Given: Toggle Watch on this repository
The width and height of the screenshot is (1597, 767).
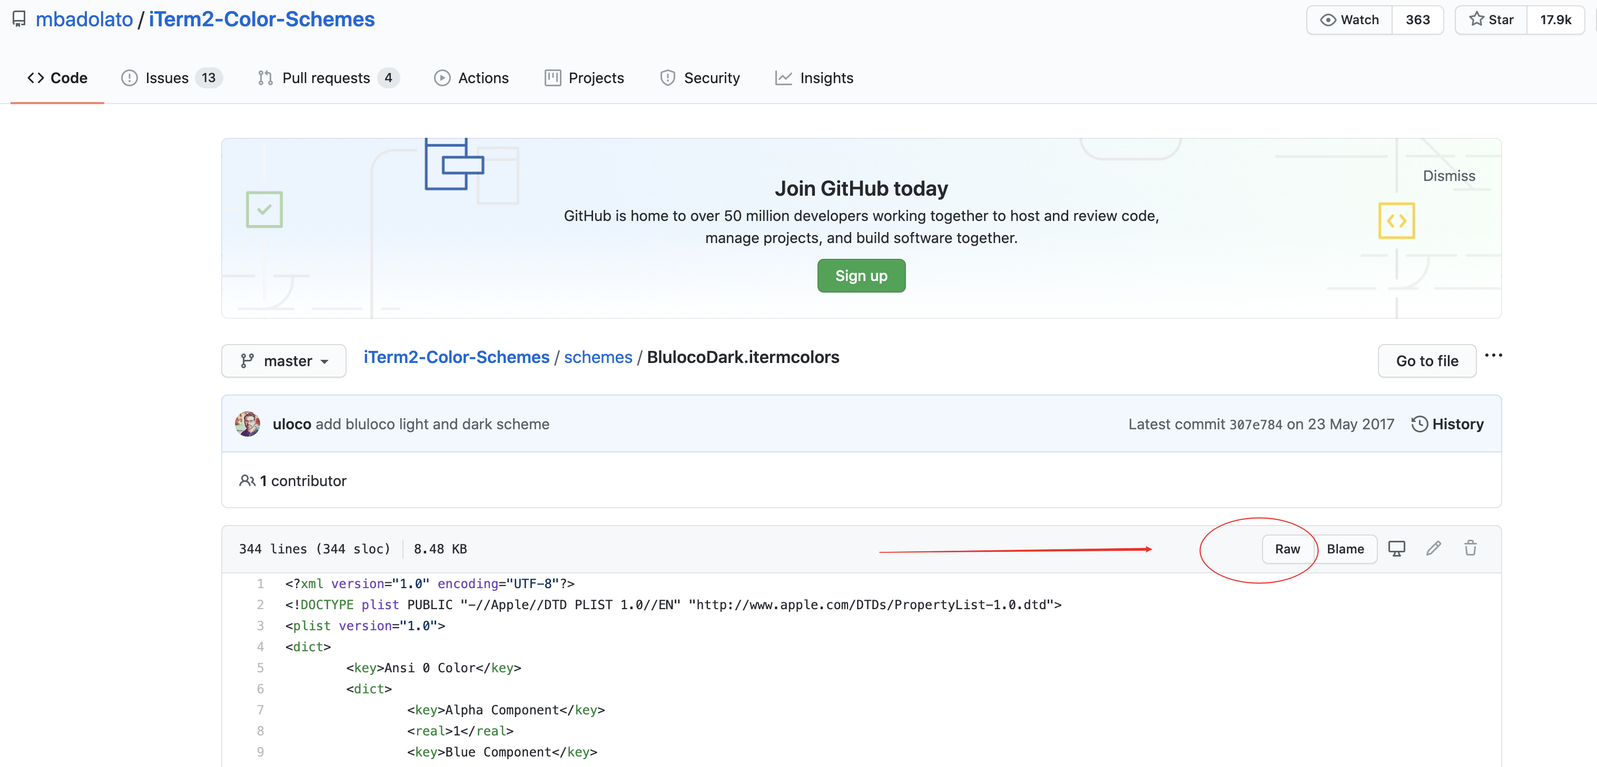Looking at the screenshot, I should point(1349,20).
